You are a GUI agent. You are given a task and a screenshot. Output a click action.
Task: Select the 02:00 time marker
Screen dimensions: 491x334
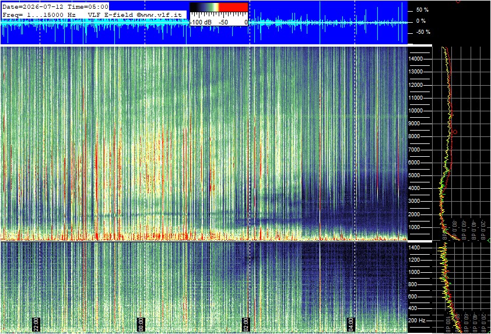[246, 324]
